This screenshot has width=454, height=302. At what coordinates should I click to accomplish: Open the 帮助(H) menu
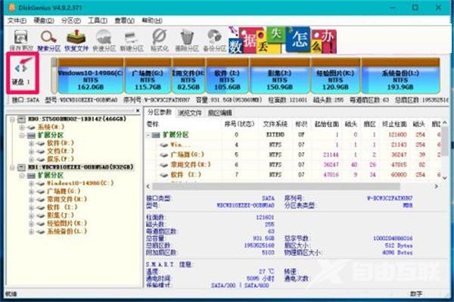pos(152,20)
